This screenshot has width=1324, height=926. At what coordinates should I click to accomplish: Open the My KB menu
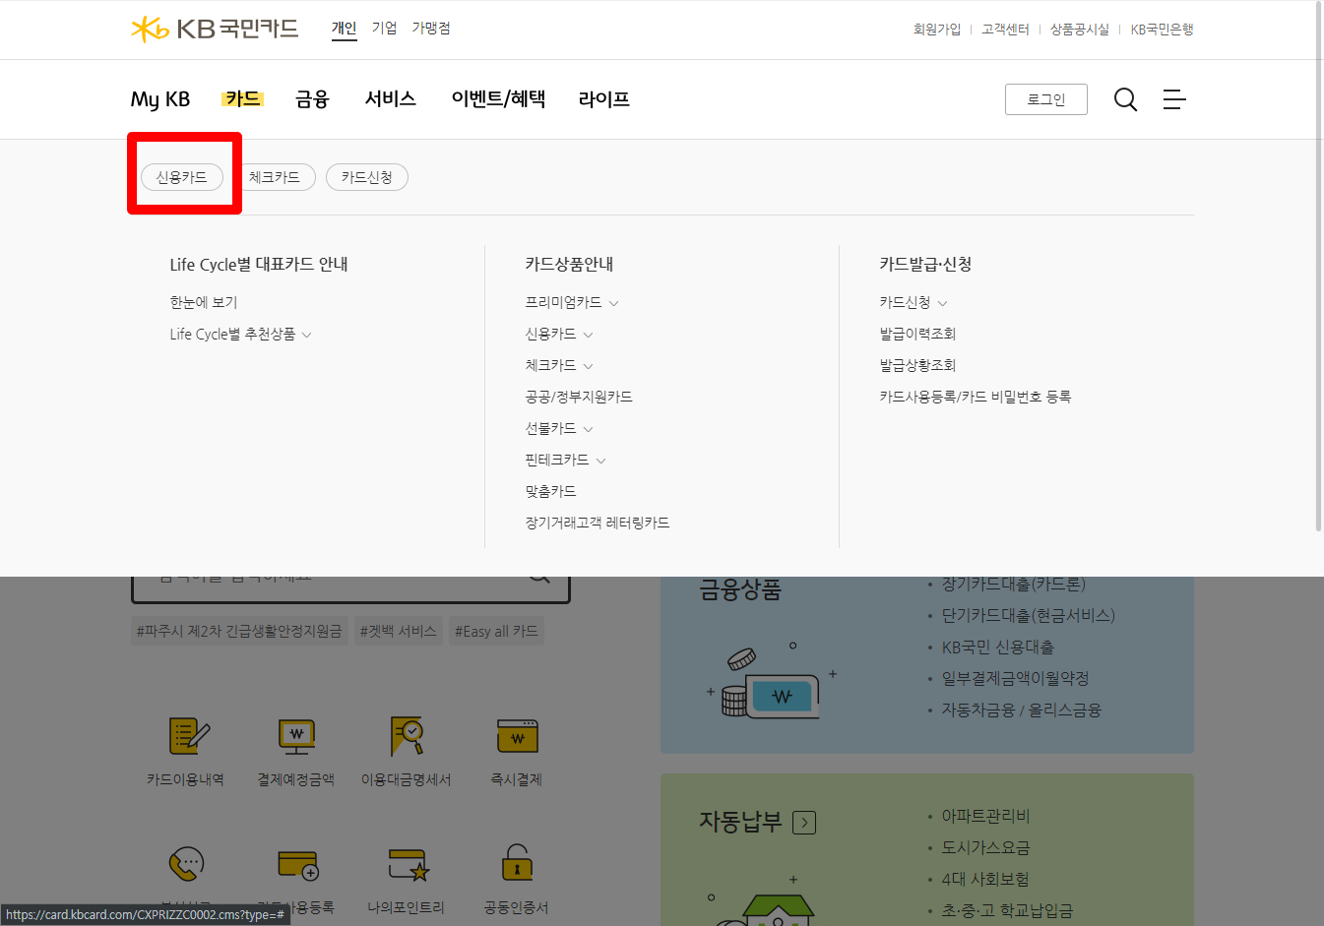[x=160, y=99]
